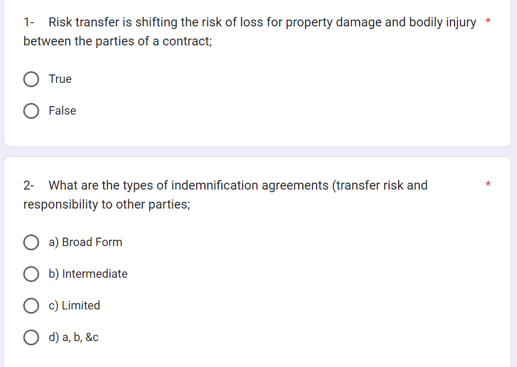Choose option c) Limited
517x367 pixels.
(x=31, y=306)
